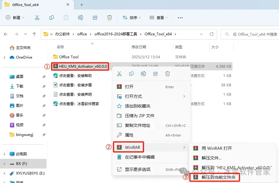Select 打开 in the context menu

coord(151,87)
